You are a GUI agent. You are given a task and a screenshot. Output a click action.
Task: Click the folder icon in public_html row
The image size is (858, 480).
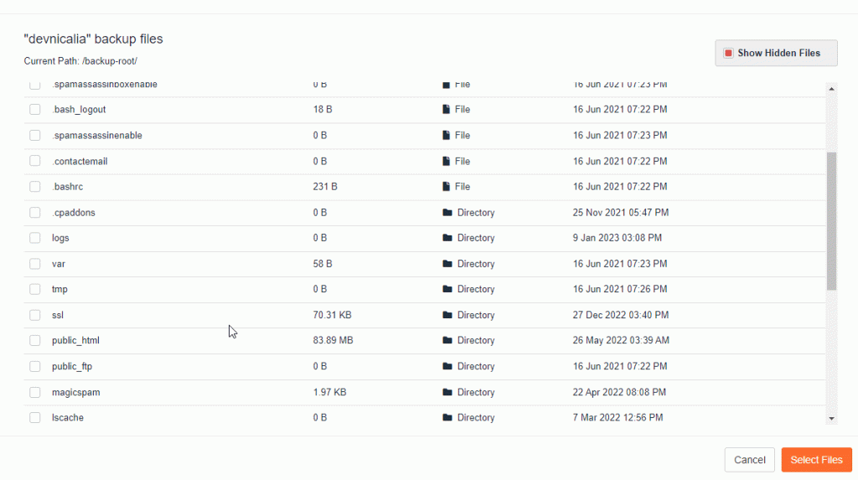[x=447, y=341]
